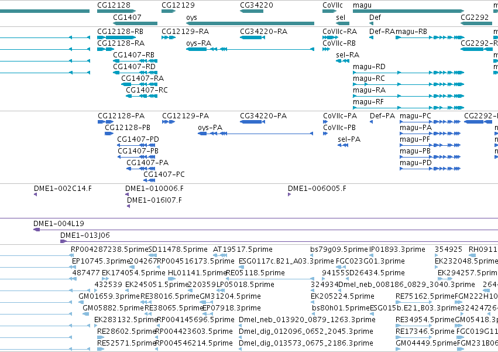This screenshot has height=352, width=498.
Task: Click transcript CoVIIc-RA
Action: pyautogui.click(x=330, y=37)
